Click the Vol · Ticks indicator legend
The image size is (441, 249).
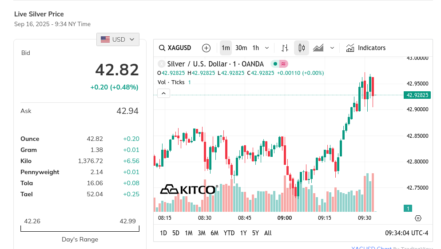171,82
